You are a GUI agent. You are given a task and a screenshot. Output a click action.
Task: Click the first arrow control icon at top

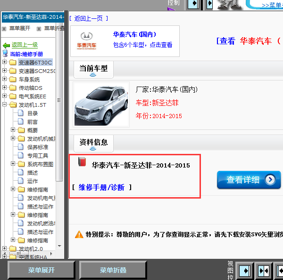click(193, 4)
